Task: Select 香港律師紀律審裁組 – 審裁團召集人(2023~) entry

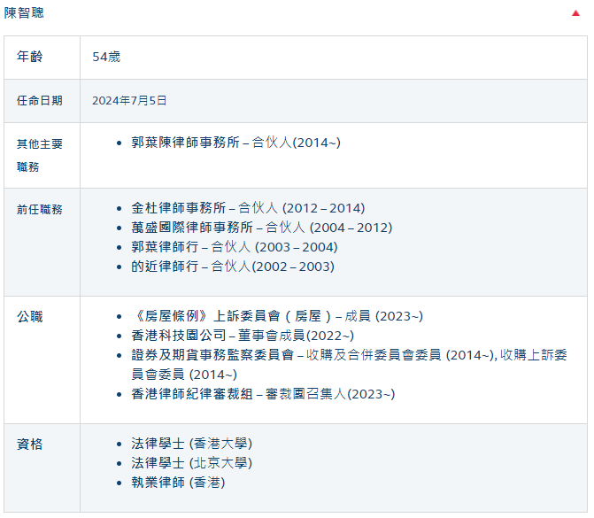Action: tap(263, 394)
